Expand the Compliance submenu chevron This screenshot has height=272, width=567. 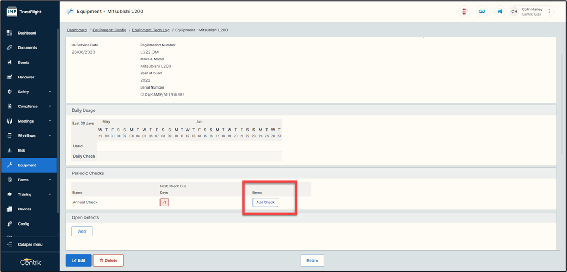point(50,106)
